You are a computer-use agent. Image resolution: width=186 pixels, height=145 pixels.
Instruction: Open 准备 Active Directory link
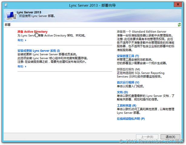(x=32, y=32)
